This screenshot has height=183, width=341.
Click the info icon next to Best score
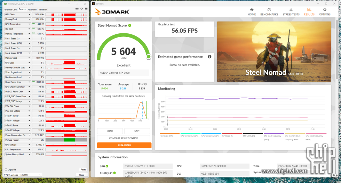click(145, 84)
